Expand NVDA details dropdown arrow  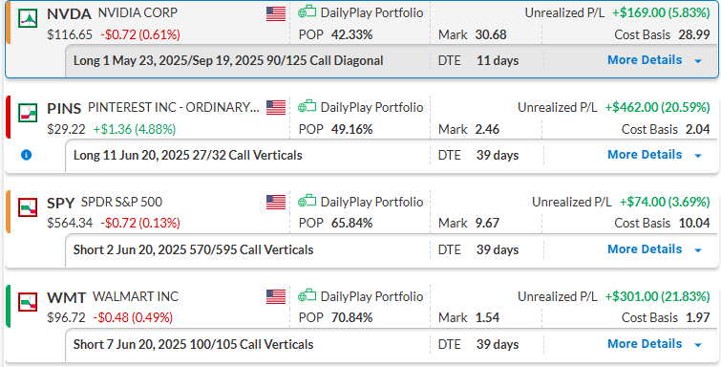698,61
